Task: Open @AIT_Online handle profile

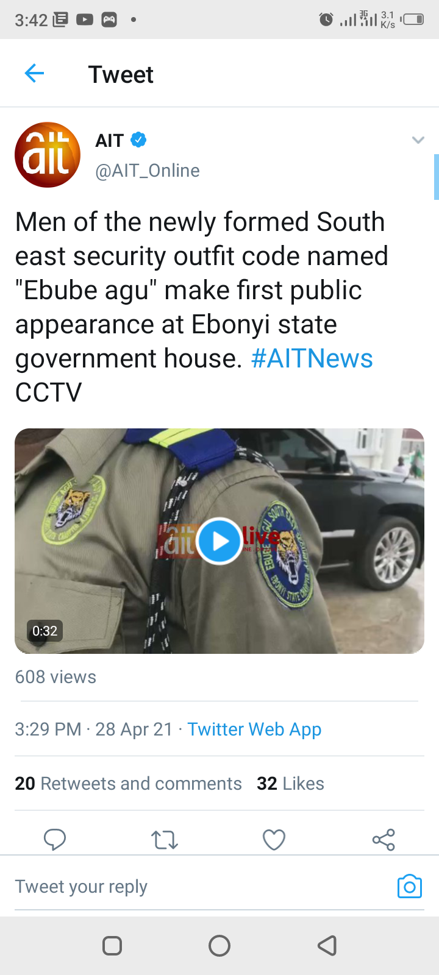Action: (x=148, y=171)
